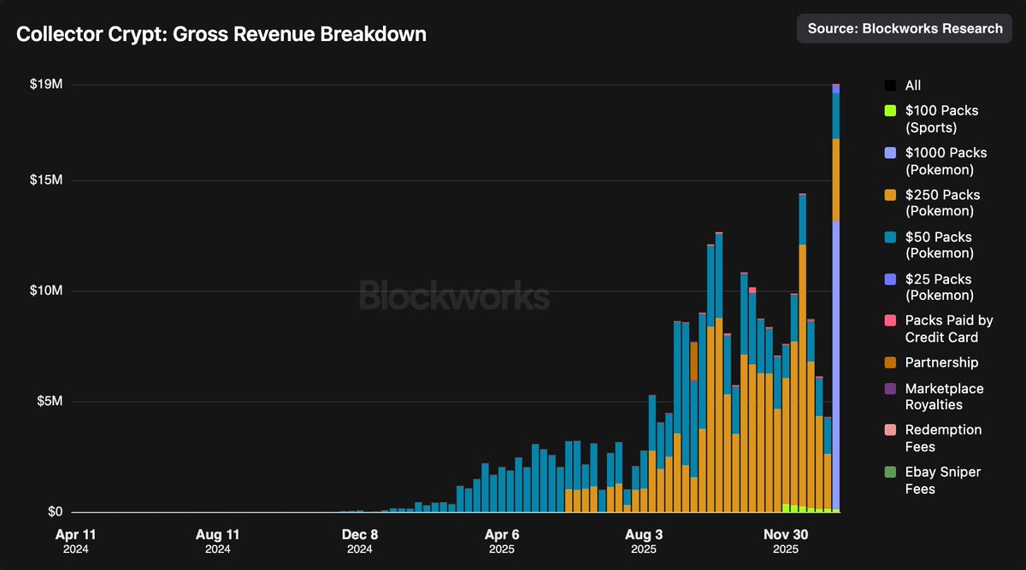The width and height of the screenshot is (1026, 570).
Task: Select the $100 Packs (Sports) legend swatch
Action: coord(891,110)
